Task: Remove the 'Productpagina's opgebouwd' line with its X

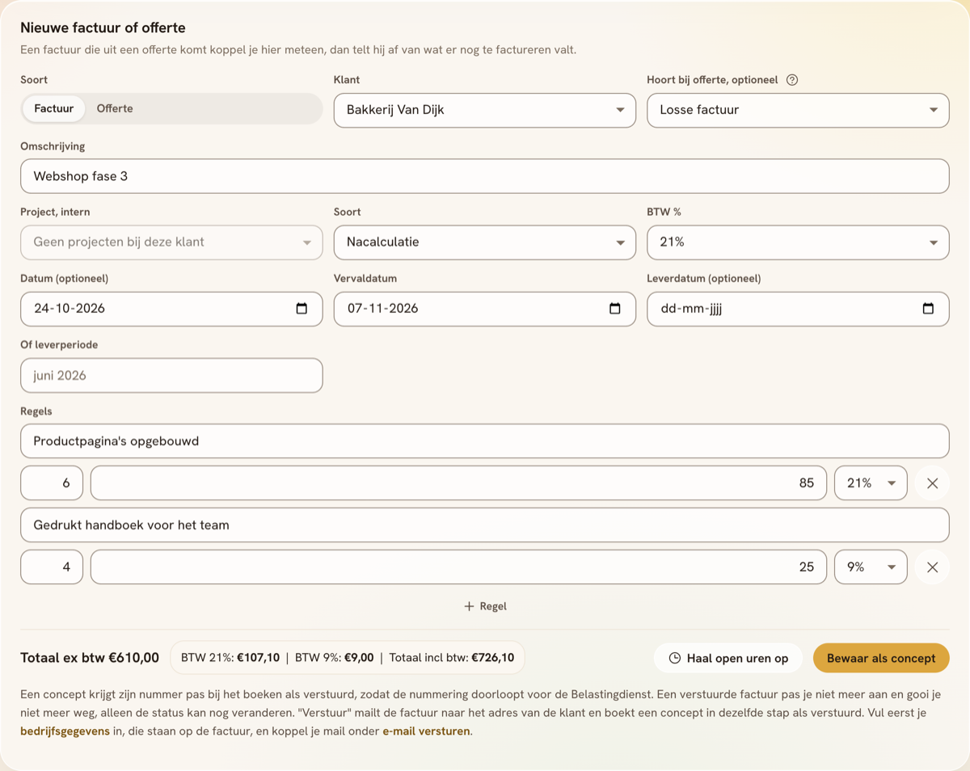Action: [x=932, y=483]
